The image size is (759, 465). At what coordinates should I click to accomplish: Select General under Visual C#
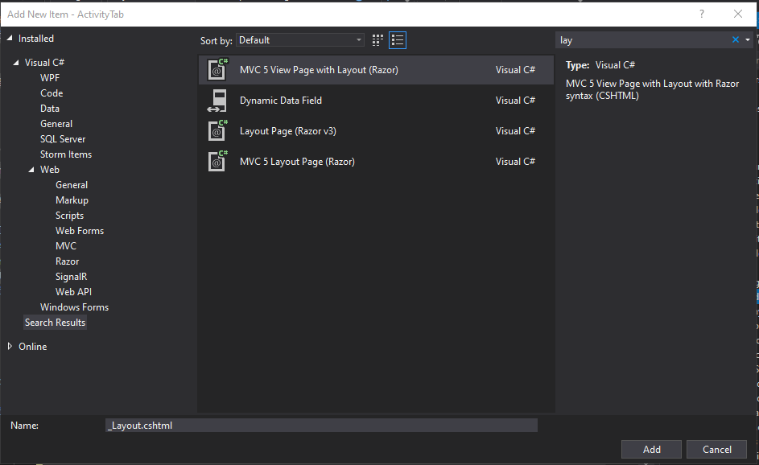pyautogui.click(x=56, y=124)
